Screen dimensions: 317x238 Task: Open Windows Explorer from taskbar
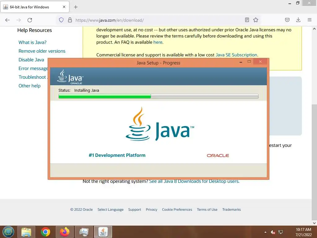tap(26, 232)
